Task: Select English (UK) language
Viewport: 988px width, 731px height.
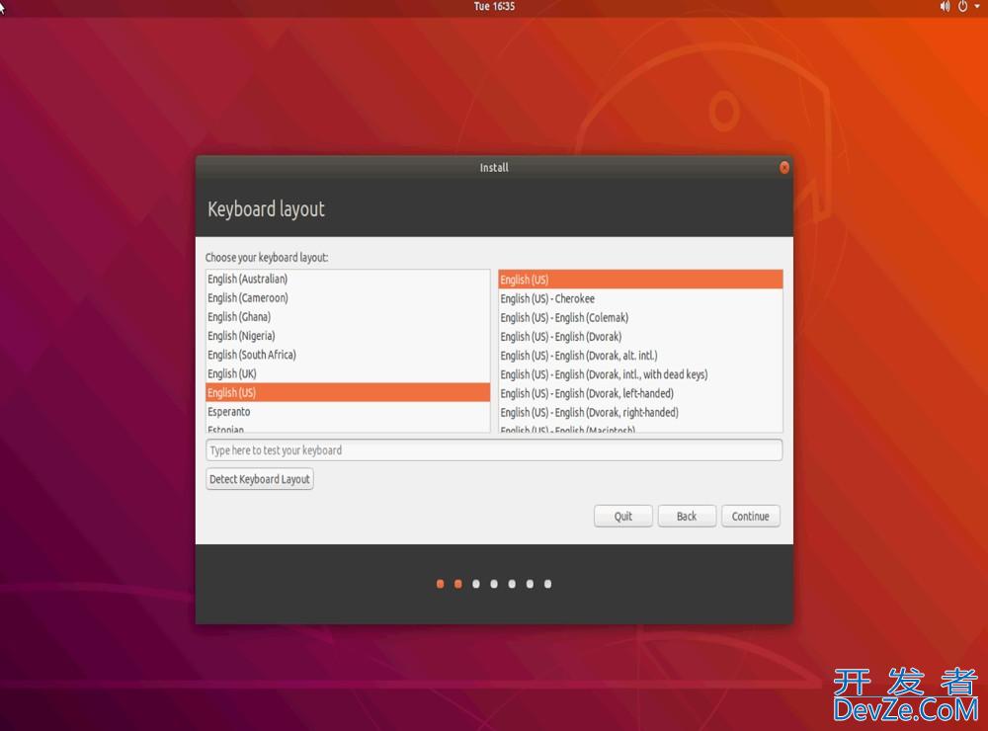Action: [x=348, y=373]
